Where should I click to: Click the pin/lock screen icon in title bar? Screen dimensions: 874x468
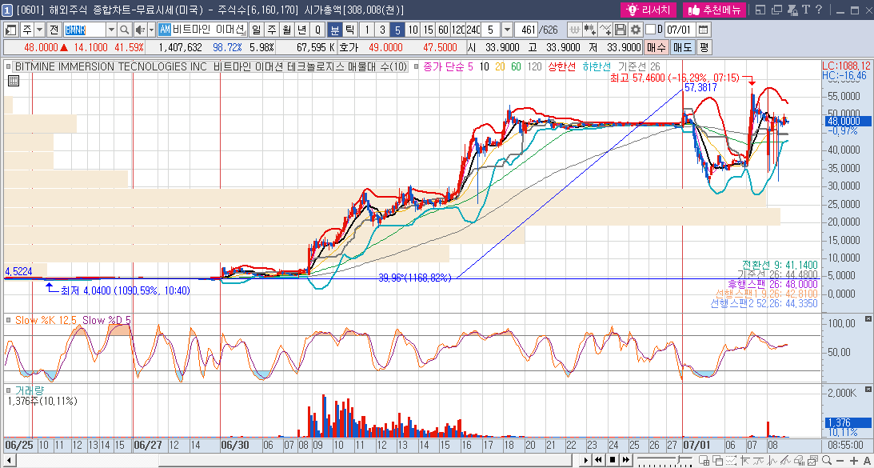791,10
